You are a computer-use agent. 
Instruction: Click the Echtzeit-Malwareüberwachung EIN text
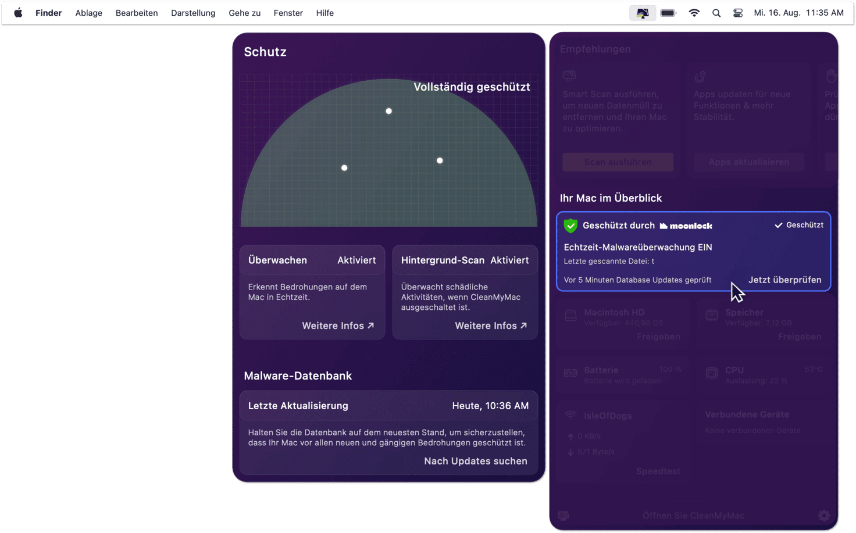click(x=638, y=247)
